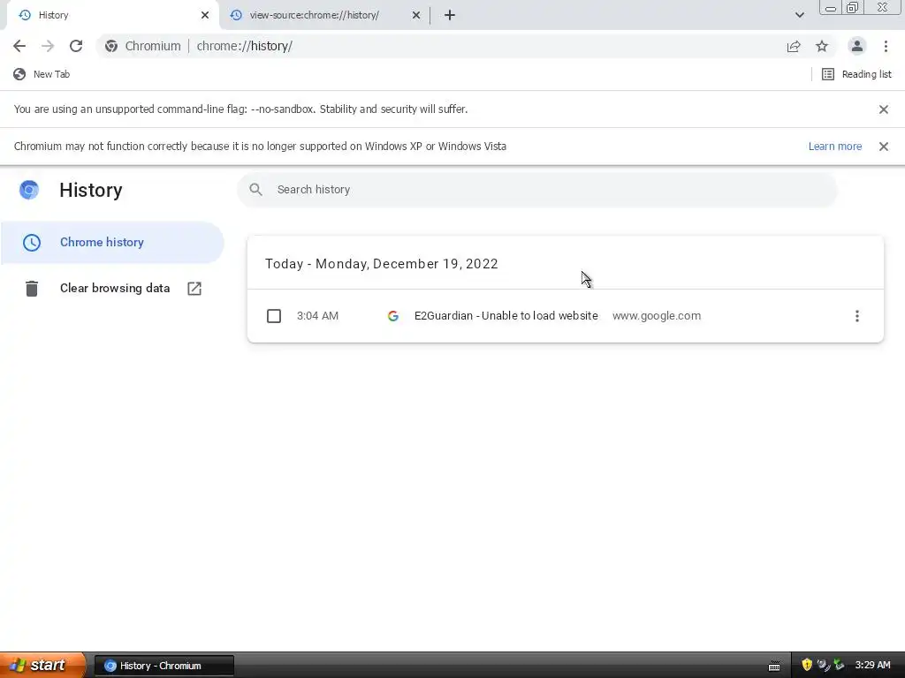The height and width of the screenshot is (678, 905).
Task: Click the system clock showing 3:29 AM
Action: [x=872, y=666]
